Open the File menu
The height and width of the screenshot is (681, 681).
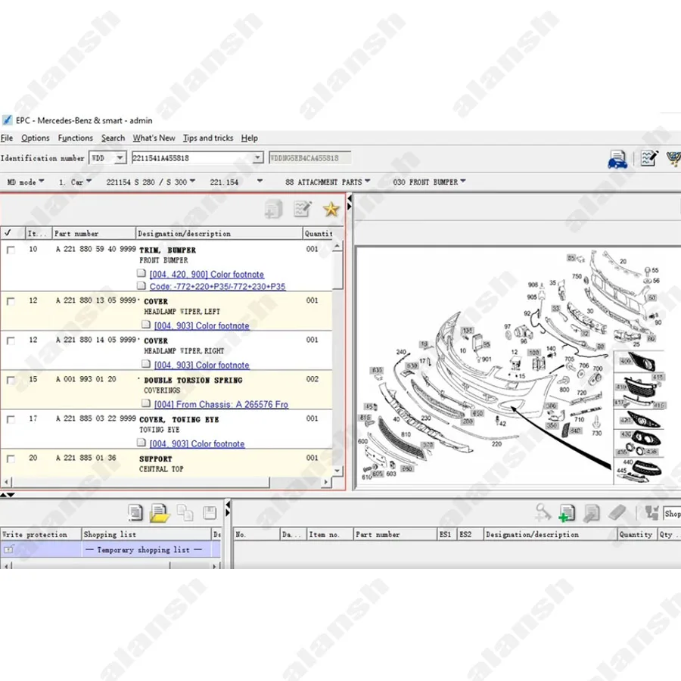tap(7, 138)
